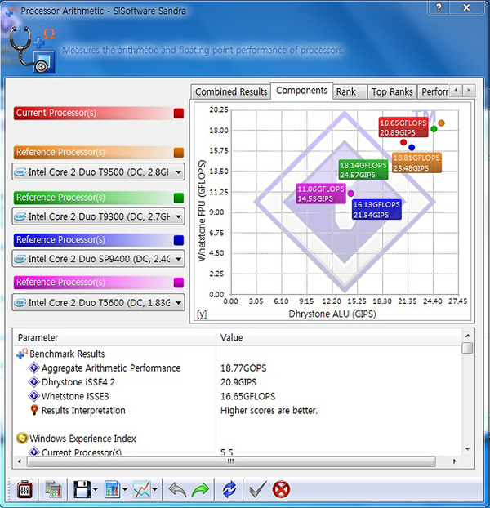Screen dimensions: 490x508
Task: Click the 20.9GIPS value
Action: point(238,382)
